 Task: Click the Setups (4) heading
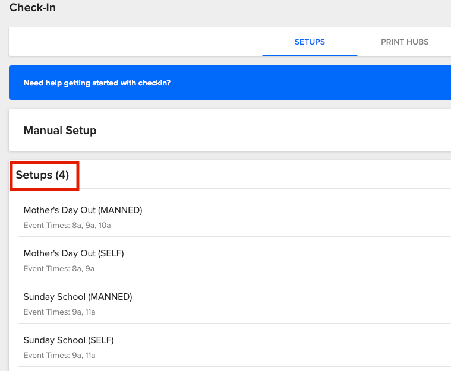42,175
